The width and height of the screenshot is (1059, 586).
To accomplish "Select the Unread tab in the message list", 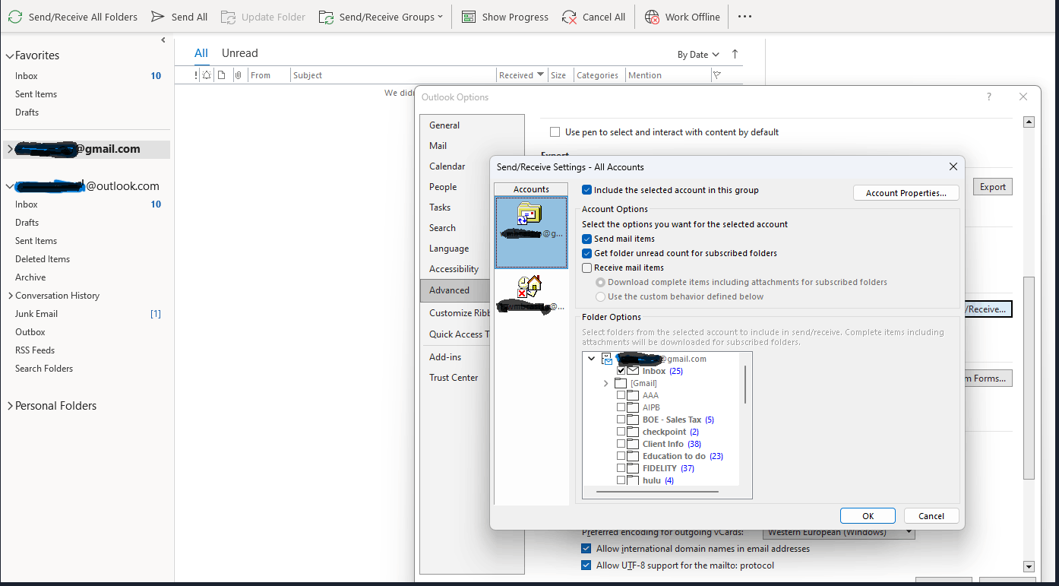I will pyautogui.click(x=239, y=52).
